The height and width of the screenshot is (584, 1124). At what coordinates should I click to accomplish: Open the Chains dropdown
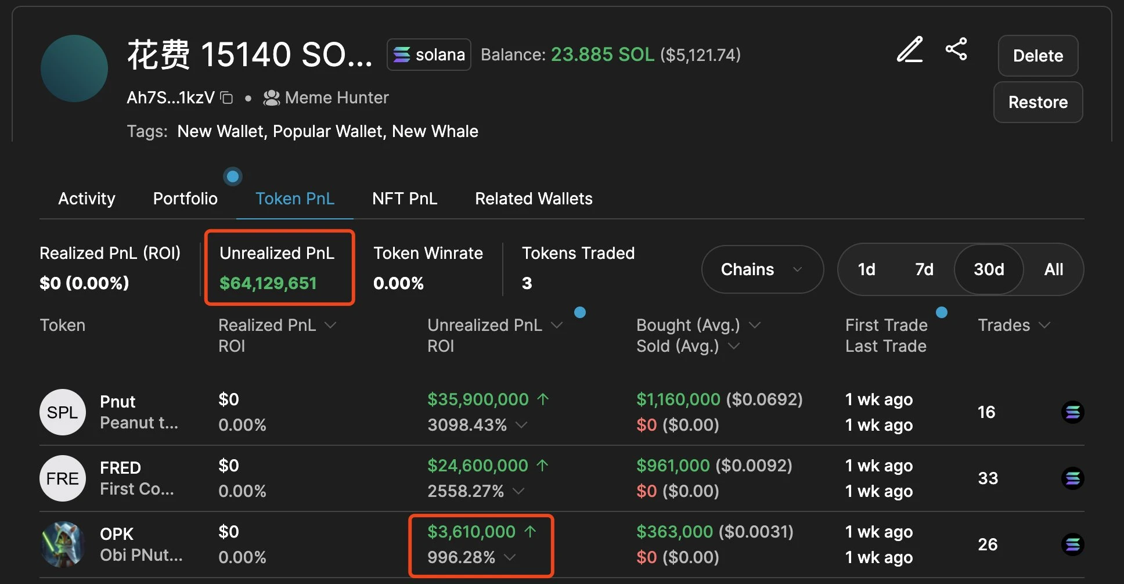pyautogui.click(x=762, y=269)
